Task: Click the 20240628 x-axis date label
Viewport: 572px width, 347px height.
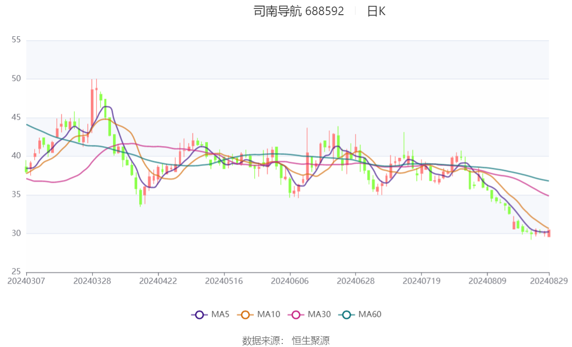Action: tap(355, 281)
